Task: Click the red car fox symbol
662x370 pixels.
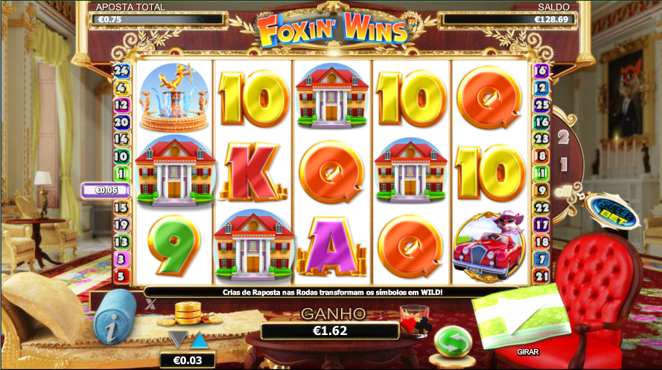Action: [x=489, y=247]
